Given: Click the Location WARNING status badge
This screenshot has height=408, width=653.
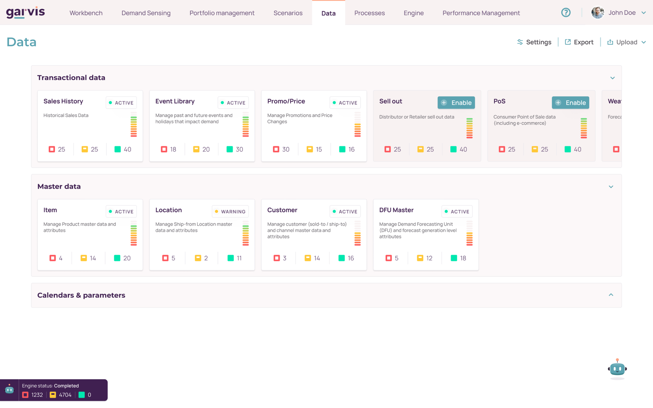Looking at the screenshot, I should (x=230, y=211).
